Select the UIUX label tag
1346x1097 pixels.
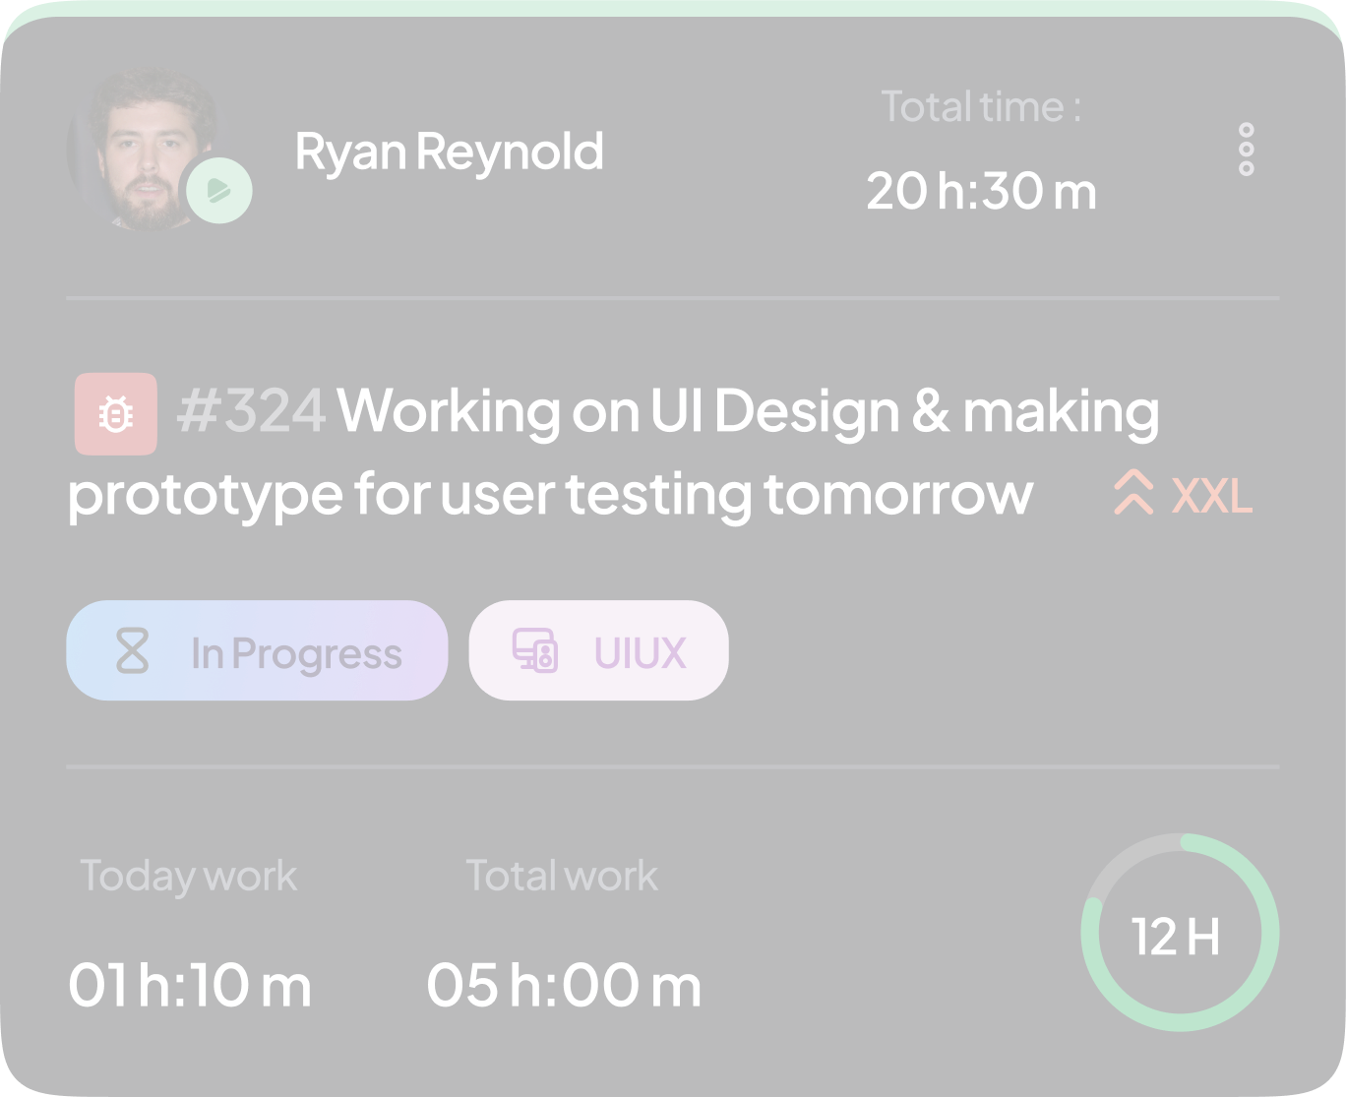[x=599, y=650]
